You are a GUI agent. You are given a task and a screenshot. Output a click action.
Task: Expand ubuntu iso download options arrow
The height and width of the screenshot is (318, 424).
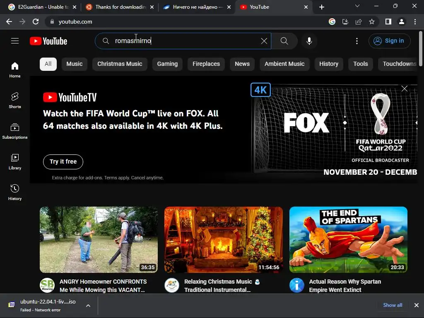(88, 306)
